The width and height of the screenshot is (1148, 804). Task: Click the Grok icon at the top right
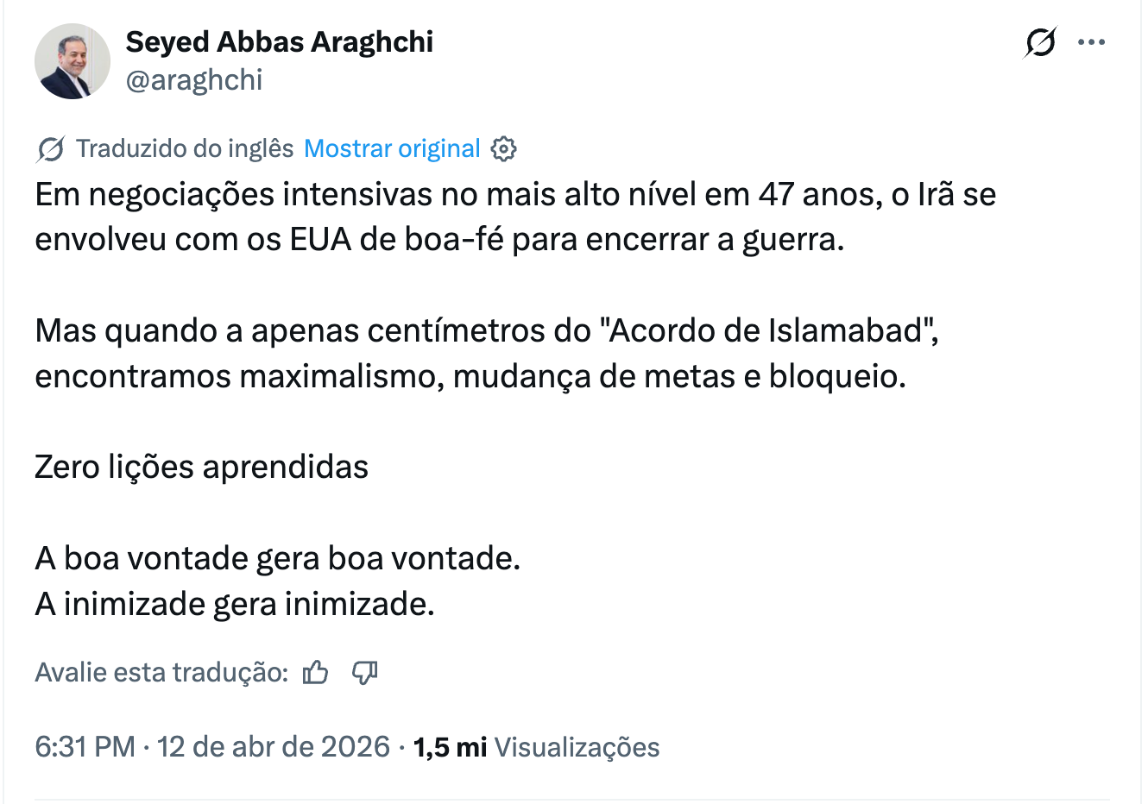pyautogui.click(x=1040, y=42)
